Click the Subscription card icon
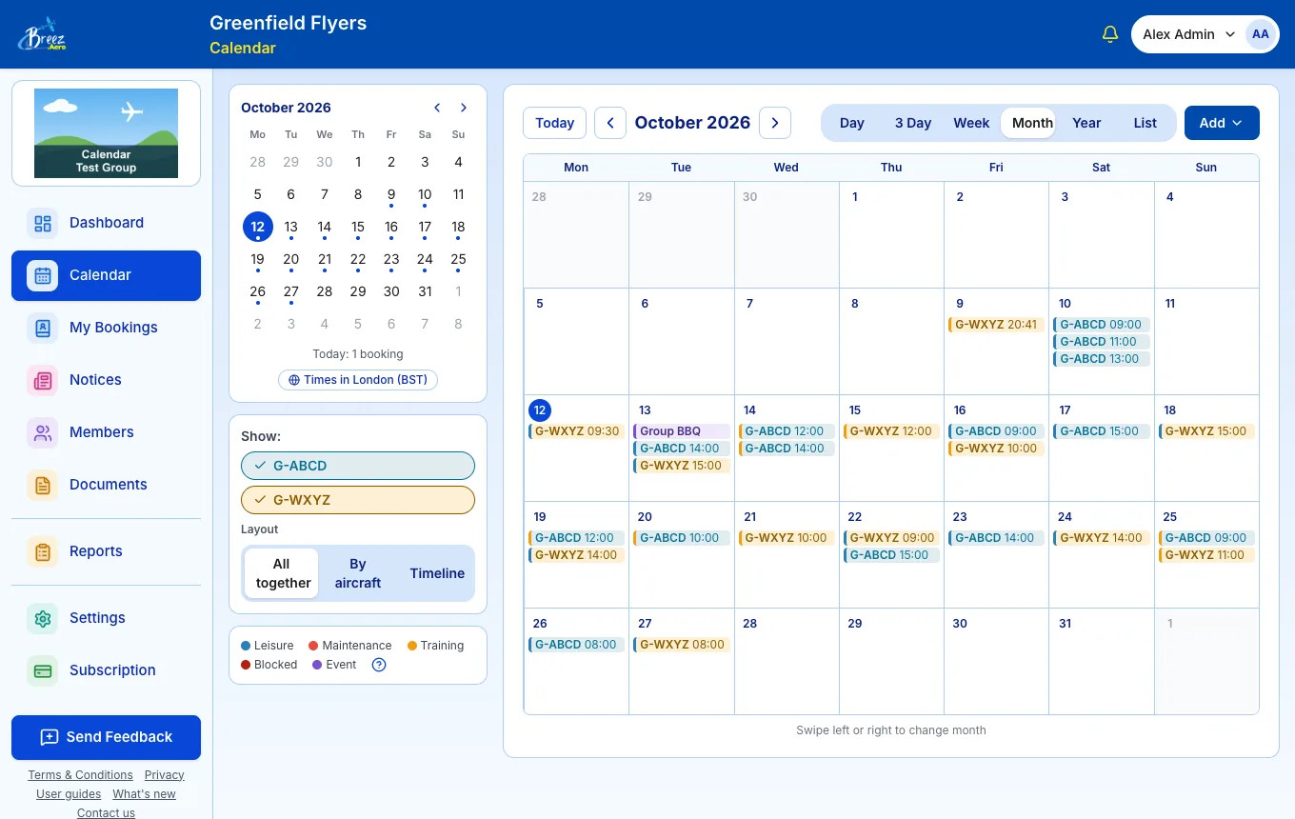The width and height of the screenshot is (1295, 819). (43, 670)
